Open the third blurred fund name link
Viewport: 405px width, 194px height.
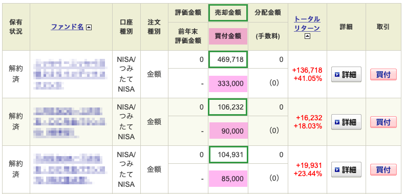click(x=70, y=169)
